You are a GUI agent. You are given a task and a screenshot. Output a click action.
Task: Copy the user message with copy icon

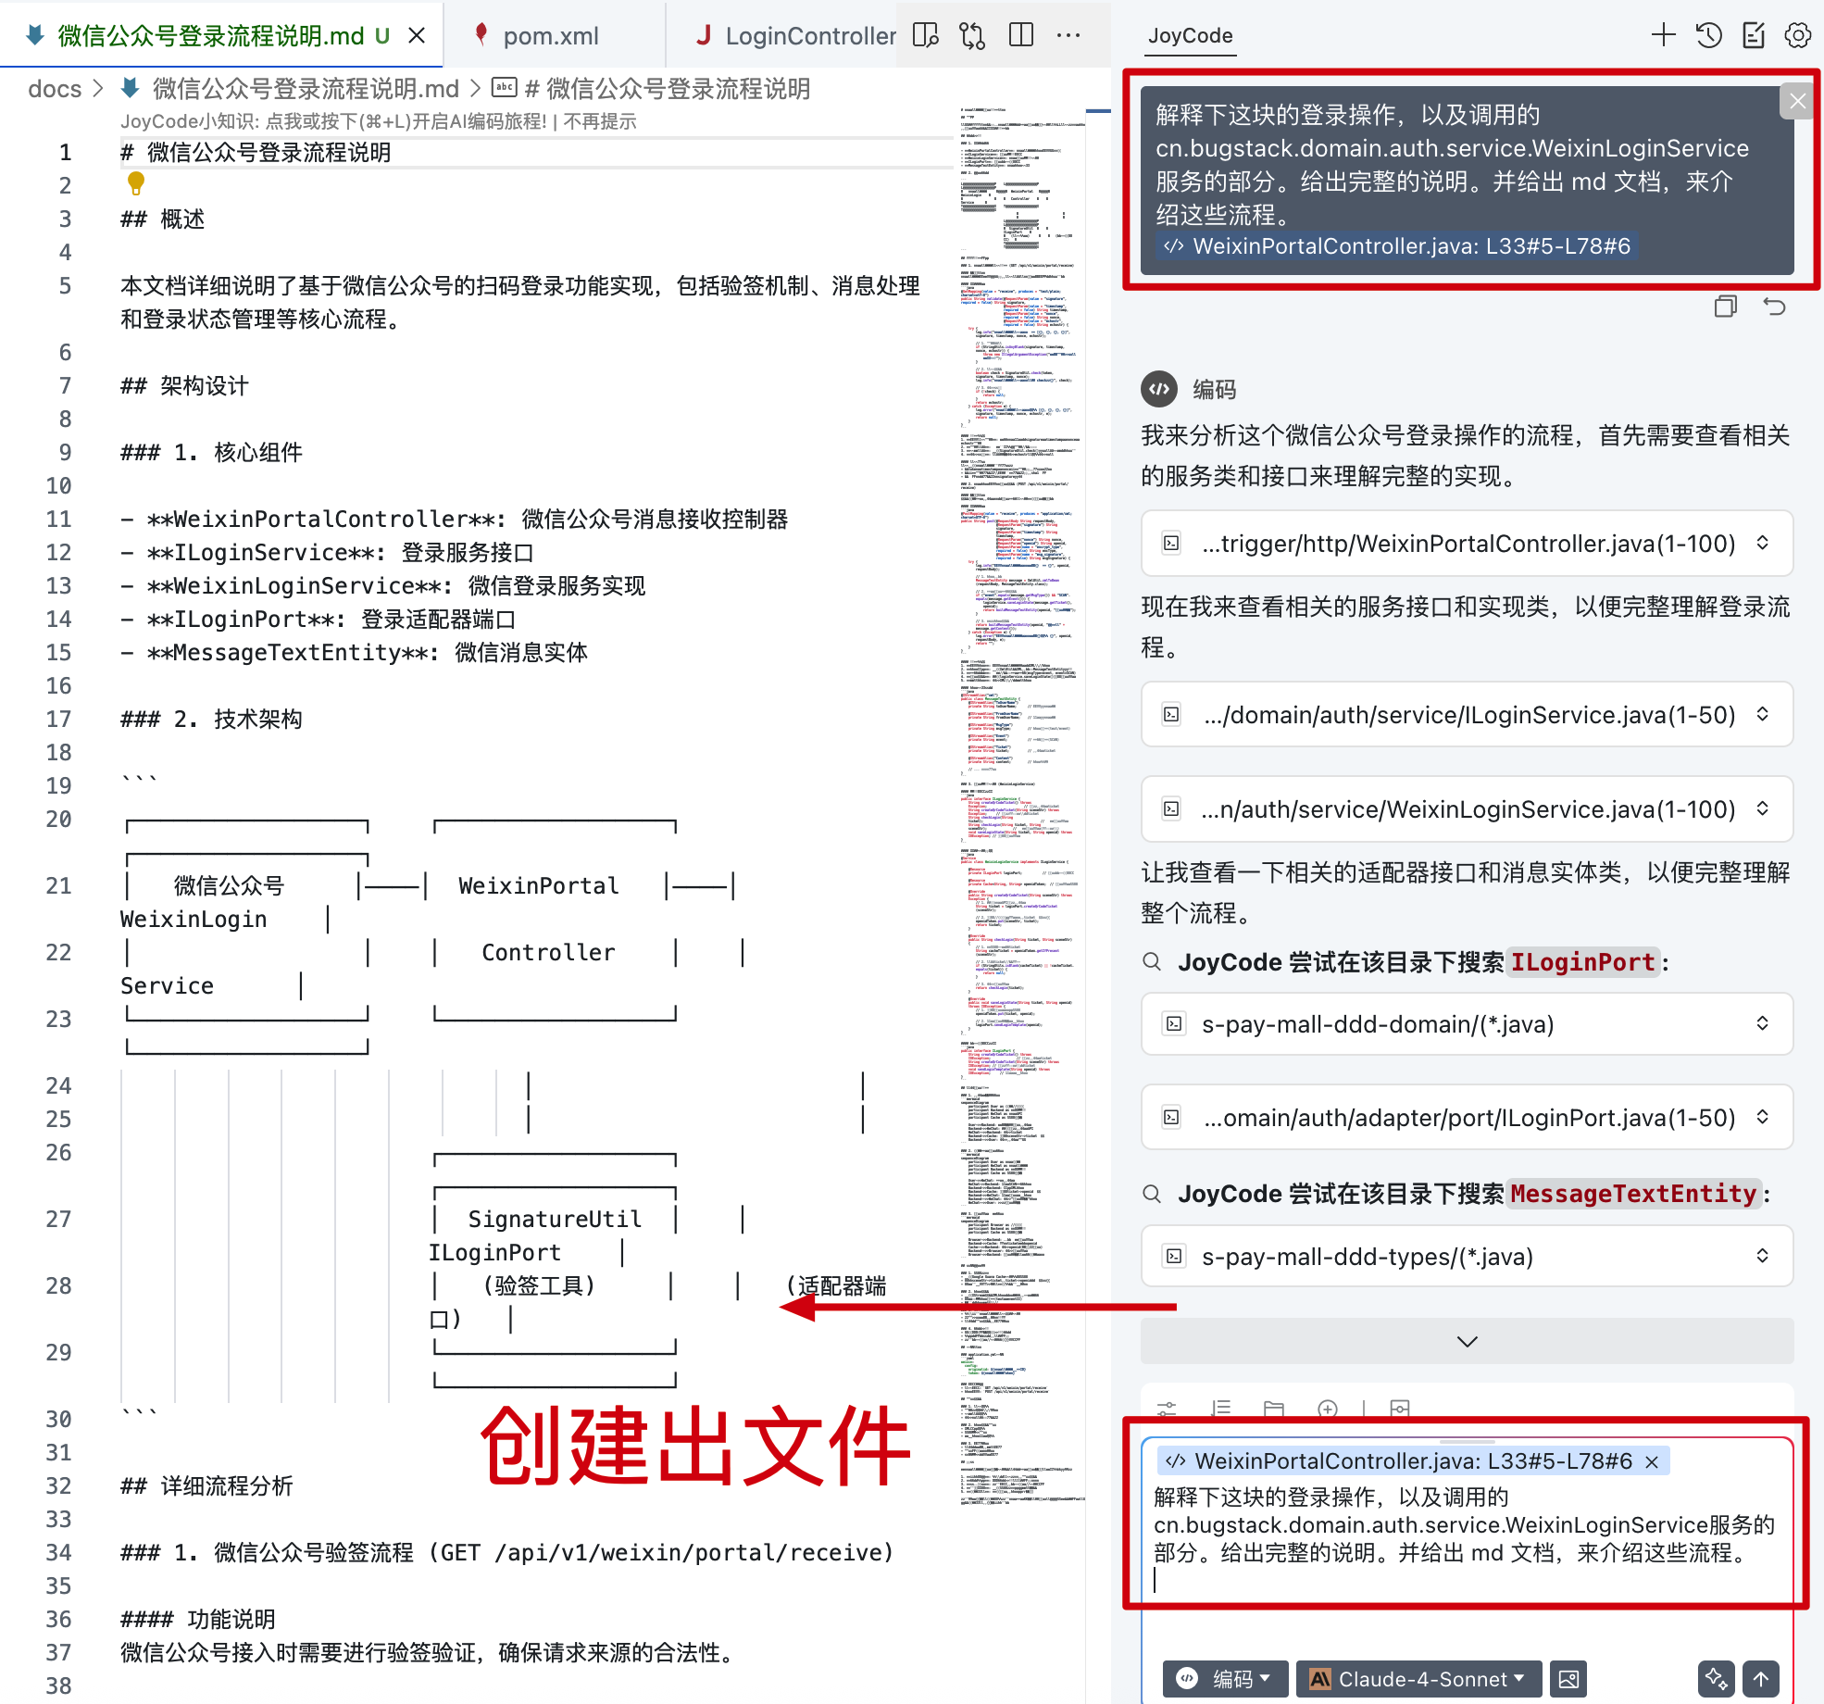[1725, 307]
